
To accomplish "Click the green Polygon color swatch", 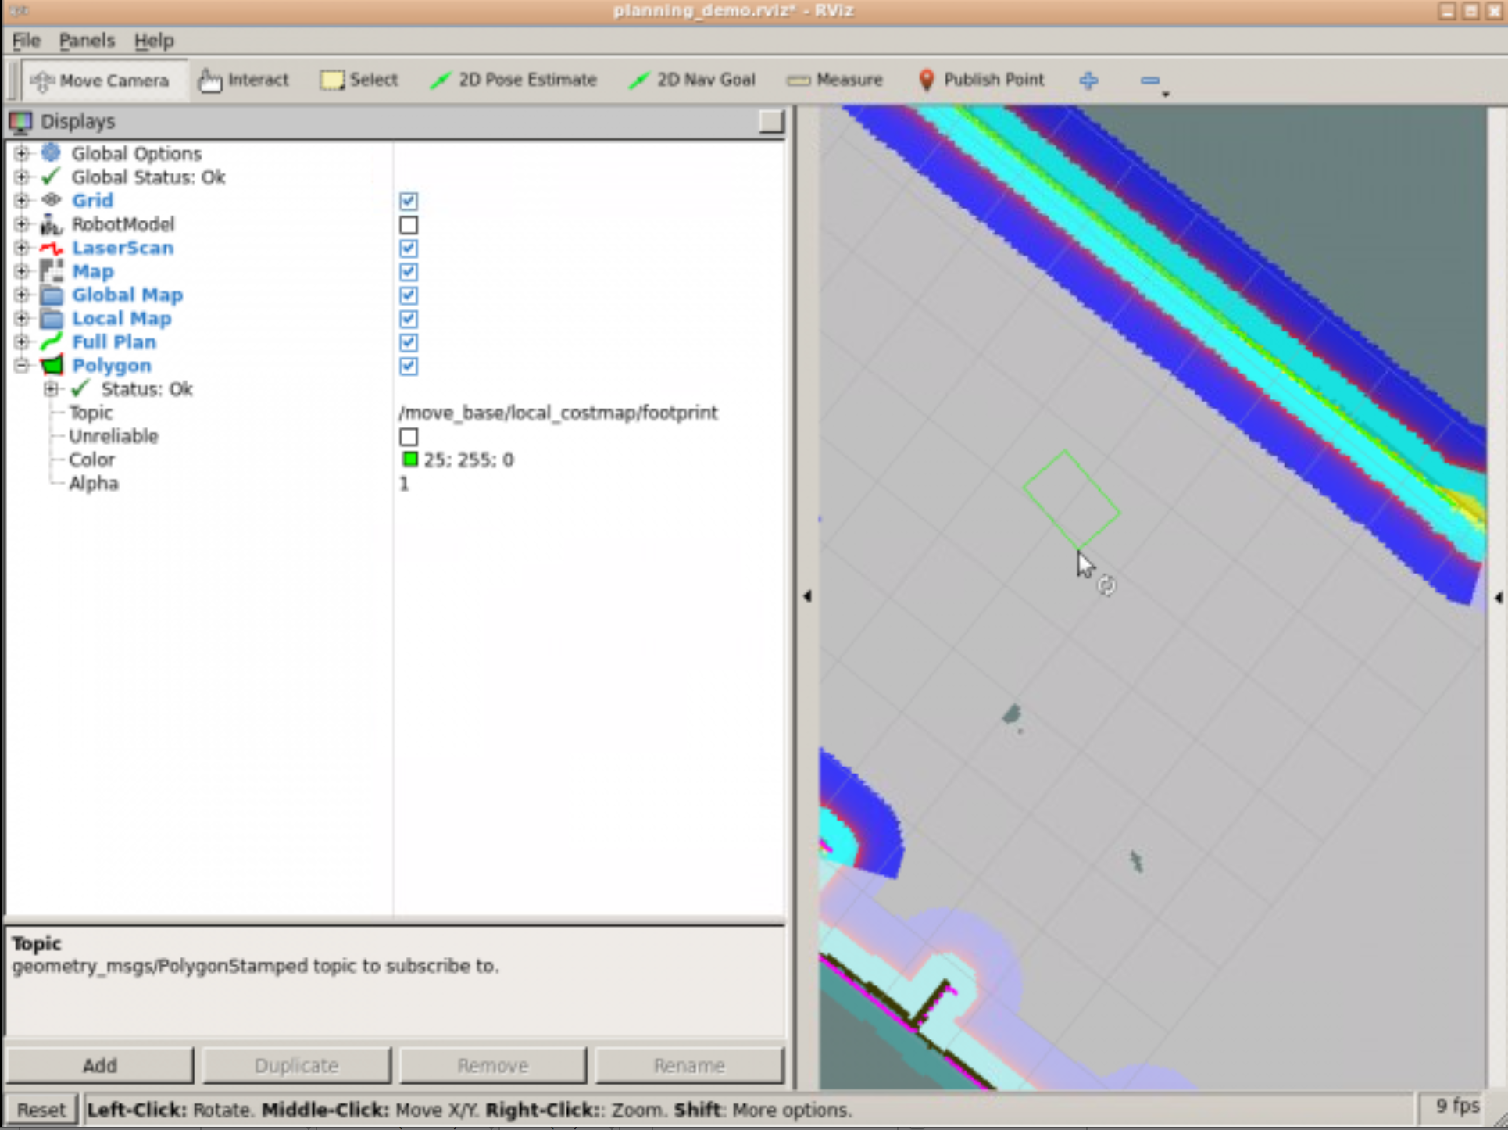I will click(410, 460).
